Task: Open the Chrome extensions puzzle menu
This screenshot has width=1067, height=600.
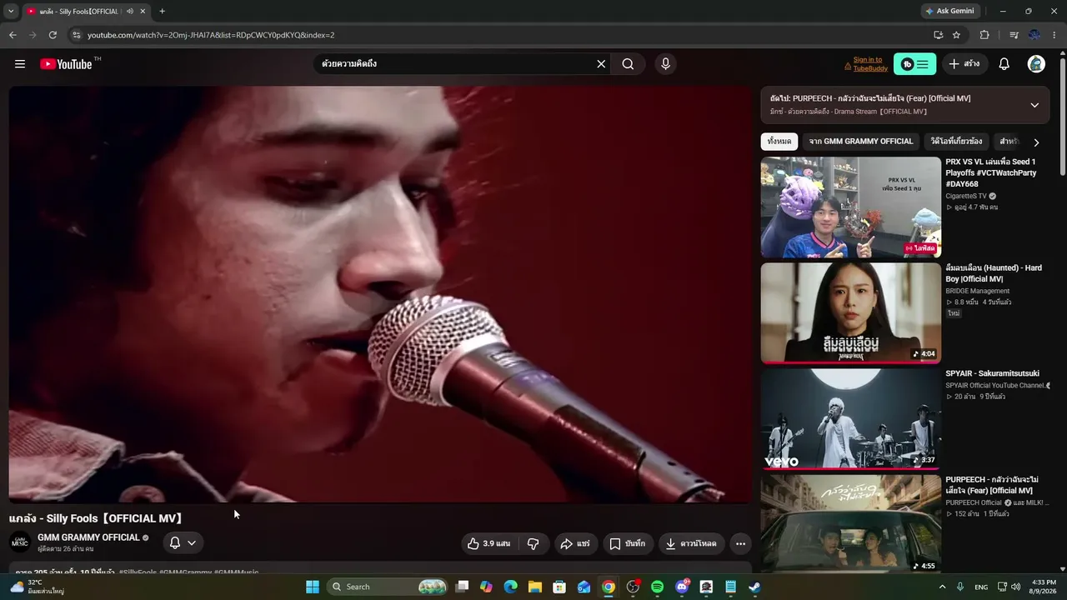Action: [984, 35]
